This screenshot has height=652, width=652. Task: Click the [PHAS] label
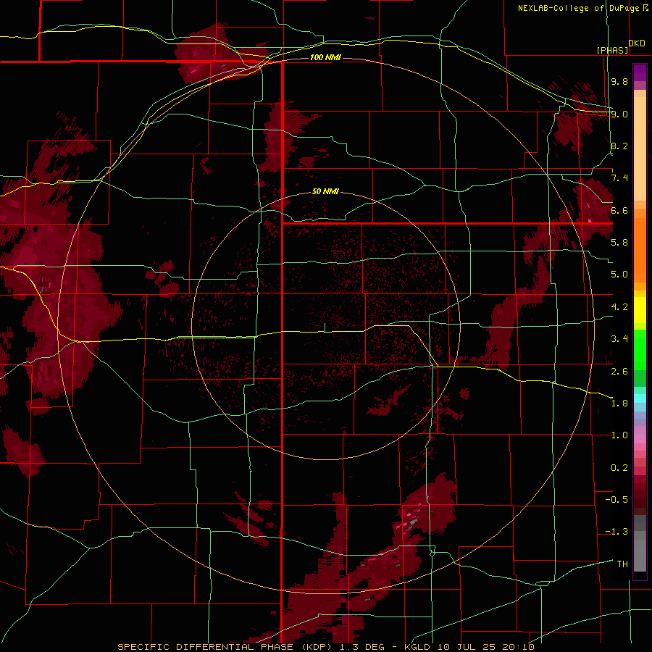[612, 50]
